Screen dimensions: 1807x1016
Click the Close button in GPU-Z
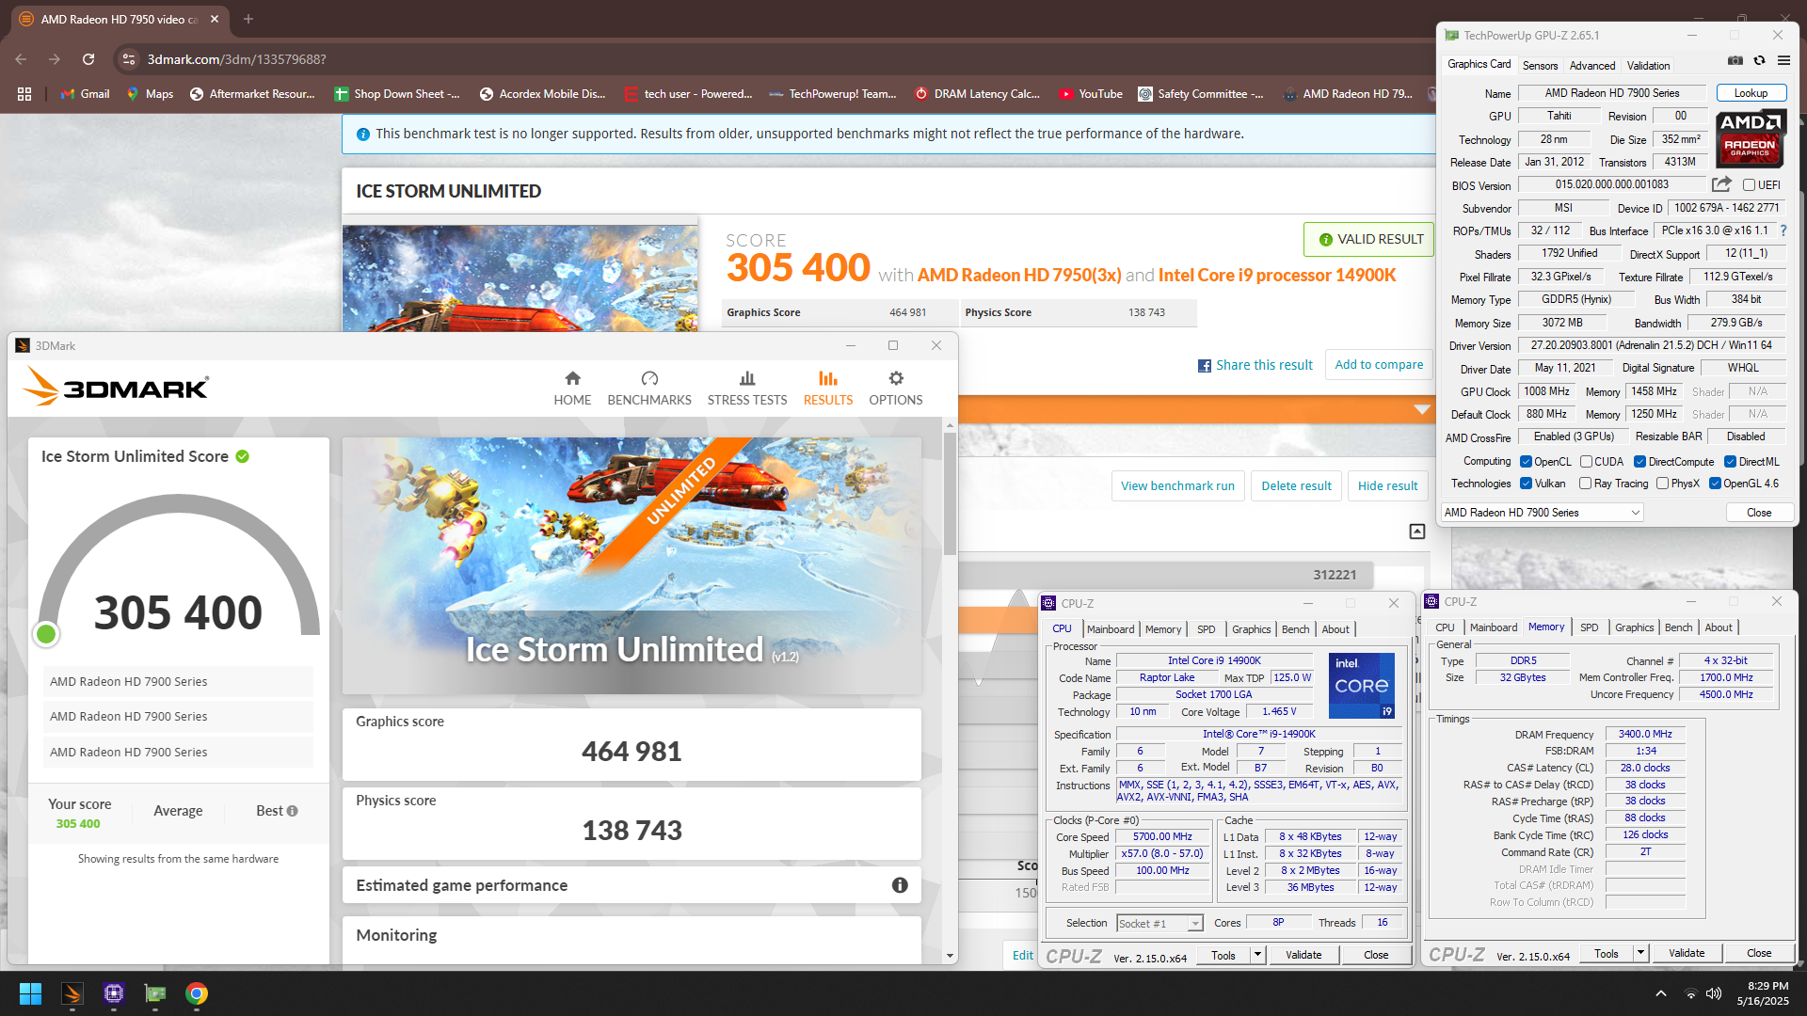[1759, 513]
